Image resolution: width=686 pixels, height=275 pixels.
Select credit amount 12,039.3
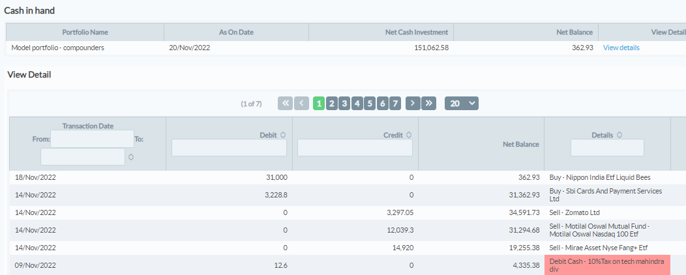click(x=399, y=230)
